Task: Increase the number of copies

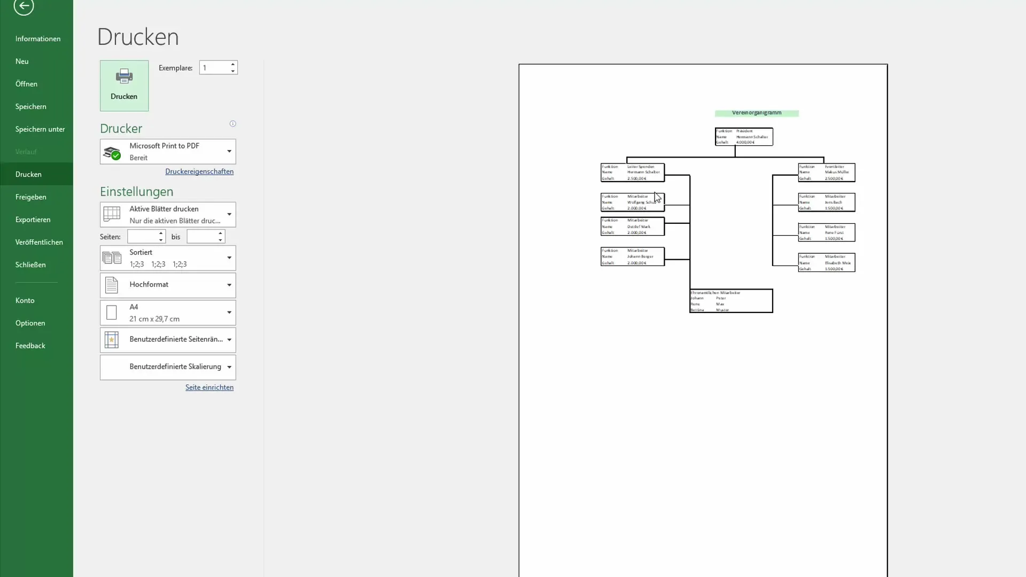Action: (232, 64)
